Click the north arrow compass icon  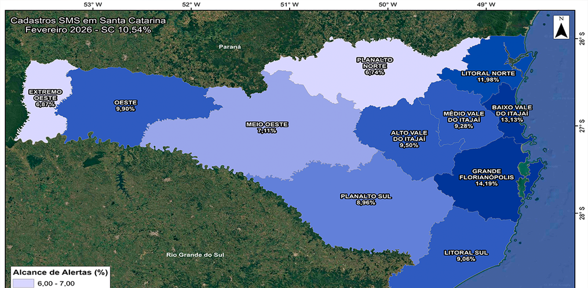561,27
